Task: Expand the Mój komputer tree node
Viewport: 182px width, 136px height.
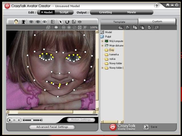Action: click(x=102, y=41)
